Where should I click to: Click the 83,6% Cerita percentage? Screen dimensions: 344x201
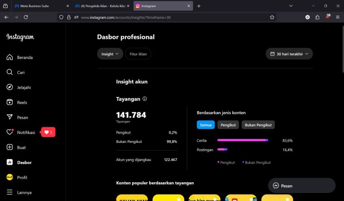coord(288,140)
